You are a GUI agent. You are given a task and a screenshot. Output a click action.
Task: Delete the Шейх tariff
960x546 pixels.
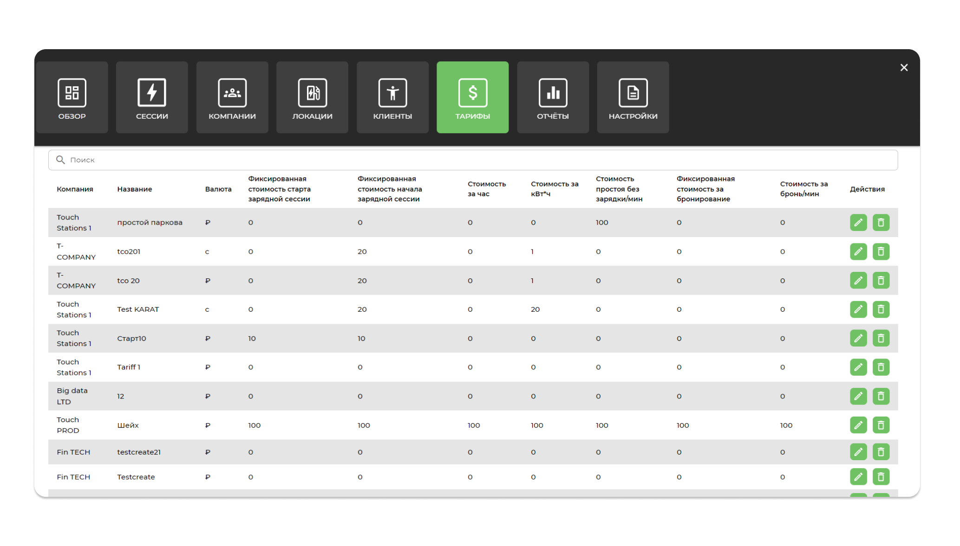(x=881, y=425)
